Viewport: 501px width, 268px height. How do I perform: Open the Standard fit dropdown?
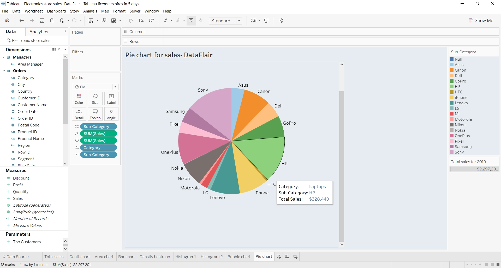coord(240,21)
